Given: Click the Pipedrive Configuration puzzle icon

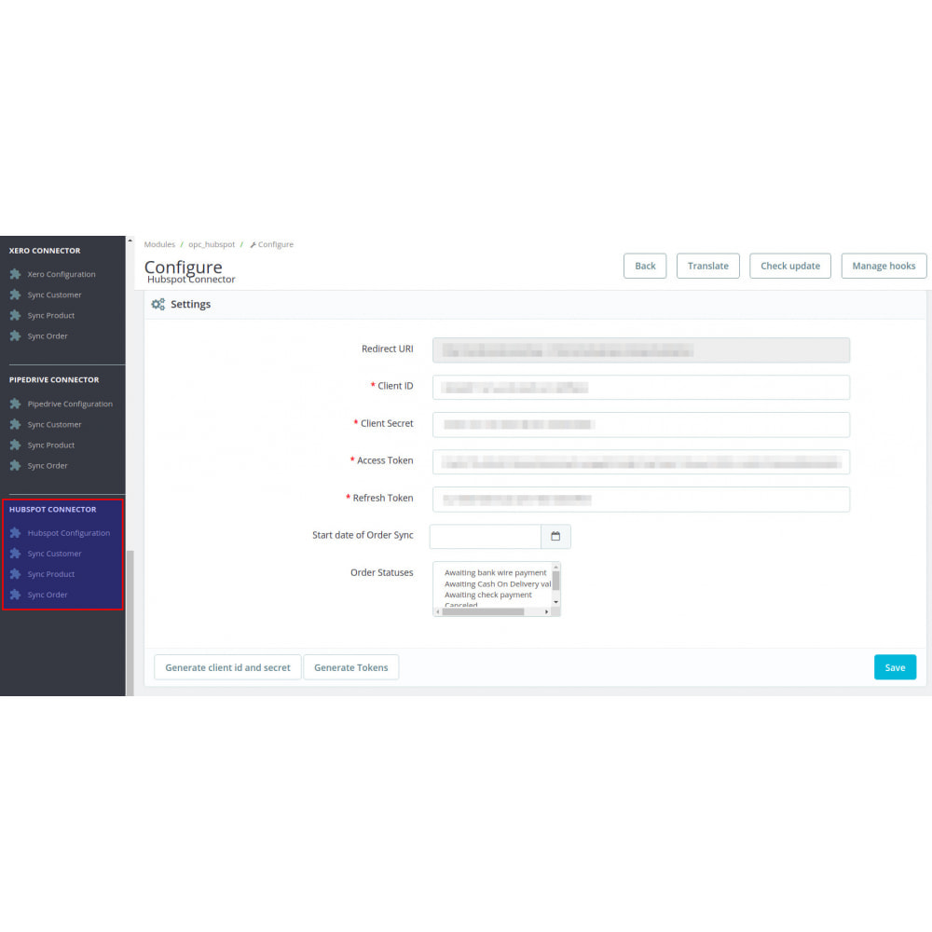Looking at the screenshot, I should (x=16, y=404).
